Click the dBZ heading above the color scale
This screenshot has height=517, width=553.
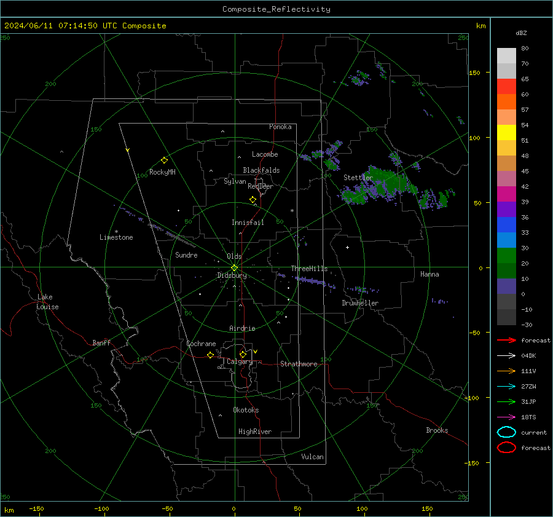click(x=521, y=33)
